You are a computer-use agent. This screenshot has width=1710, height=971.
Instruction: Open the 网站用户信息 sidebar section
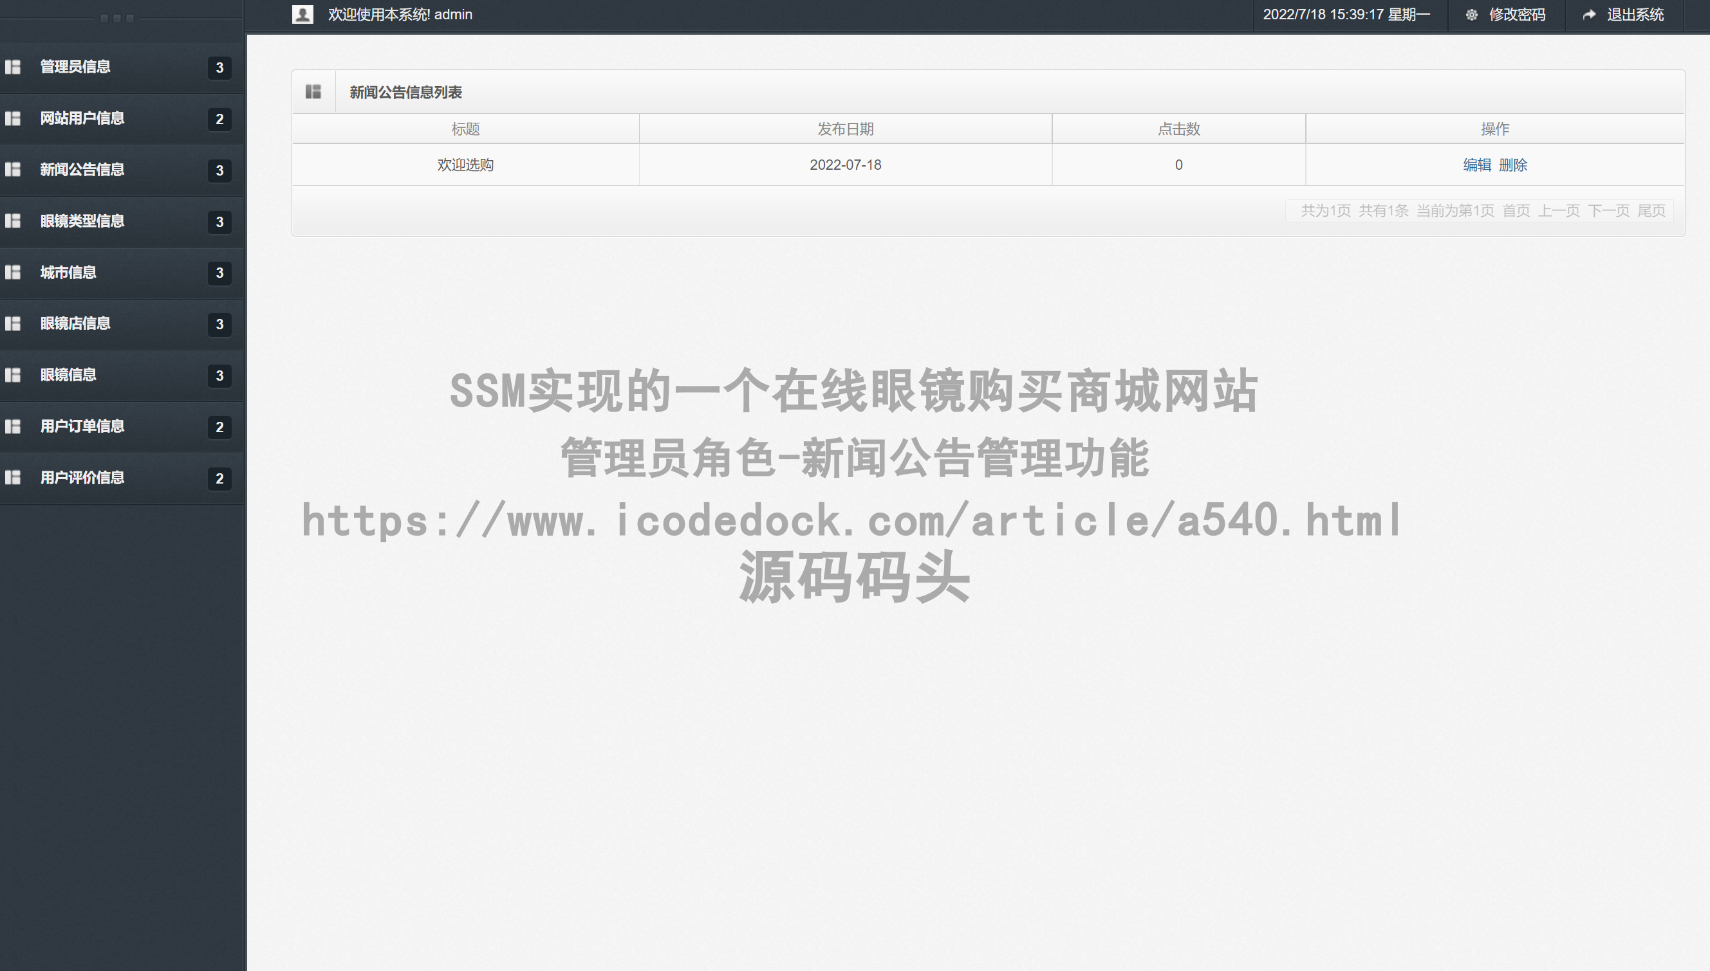(x=82, y=118)
